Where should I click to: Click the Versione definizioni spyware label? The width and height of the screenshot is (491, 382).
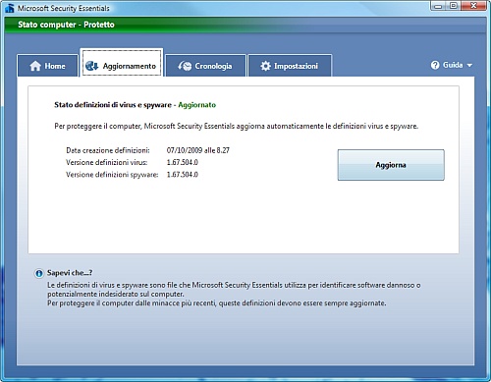point(112,175)
